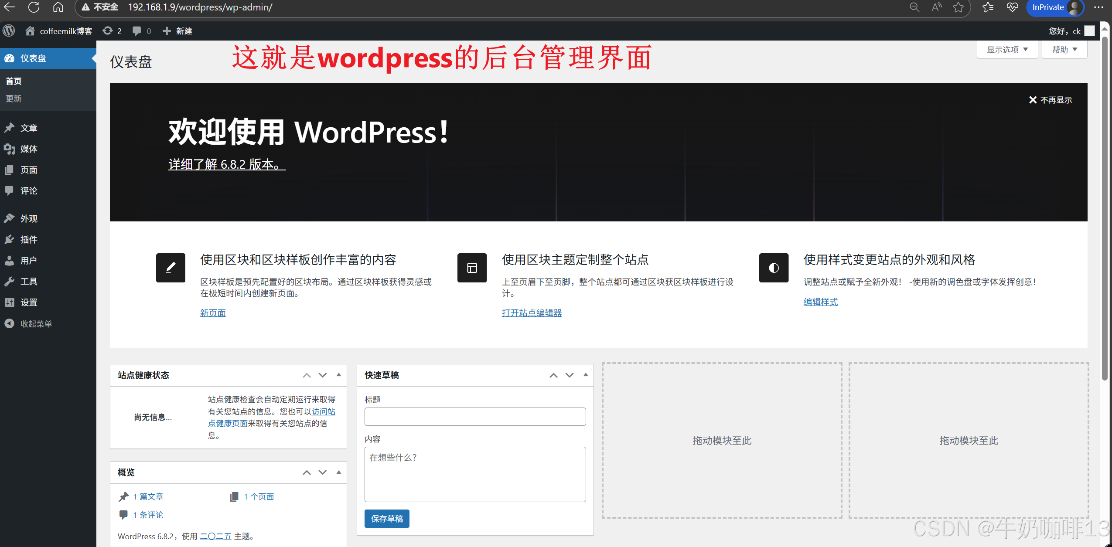This screenshot has height=547, width=1112.
Task: Collapse 概览 panel triangle
Action: pos(339,472)
